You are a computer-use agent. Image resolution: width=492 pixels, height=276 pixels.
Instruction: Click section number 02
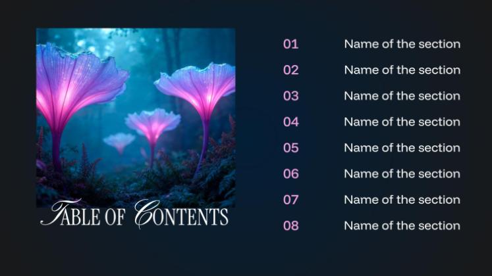click(x=290, y=70)
